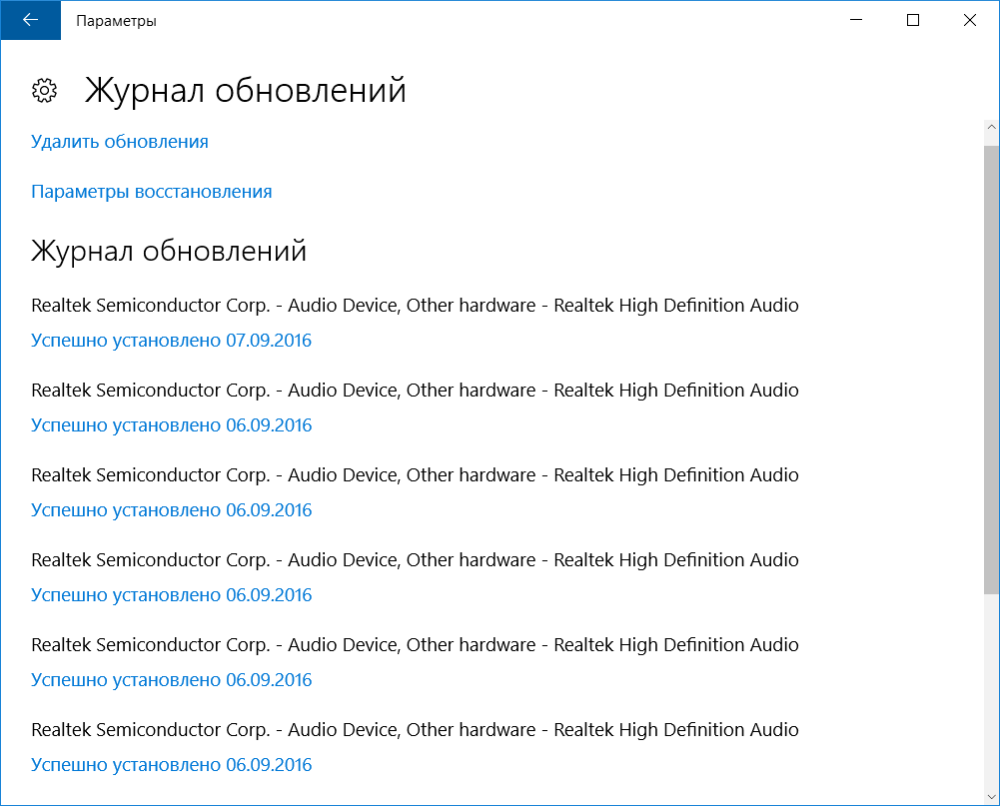Select the Realtek entry installed 07.09.2016
The width and height of the screenshot is (1000, 806).
(x=416, y=306)
